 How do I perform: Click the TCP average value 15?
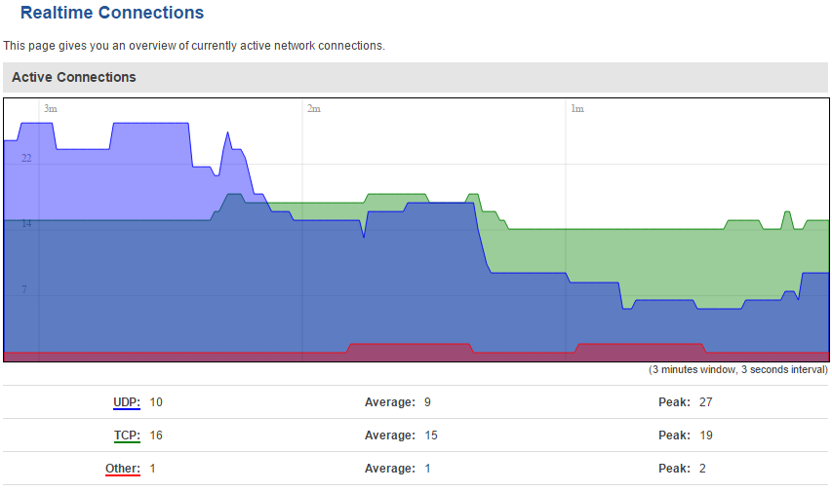(x=431, y=435)
